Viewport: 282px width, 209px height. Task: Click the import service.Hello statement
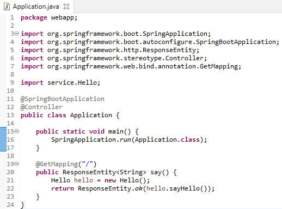[60, 83]
